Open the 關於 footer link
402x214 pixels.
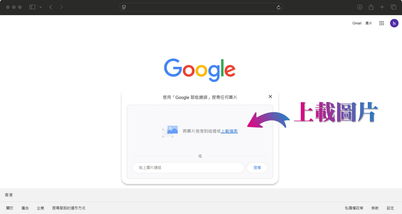(x=10, y=208)
